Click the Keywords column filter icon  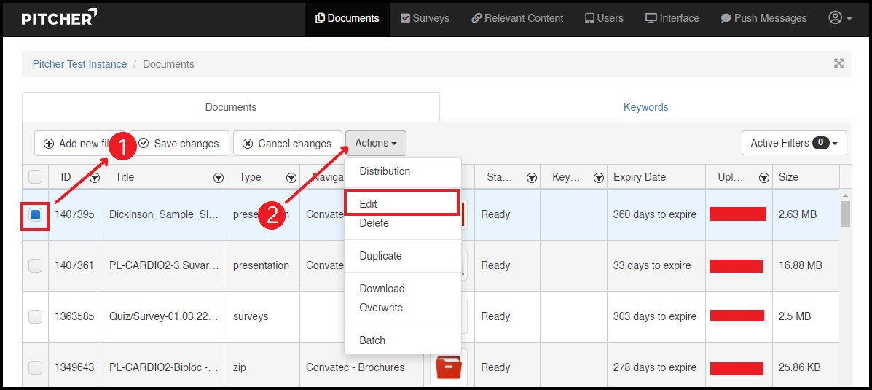point(598,178)
